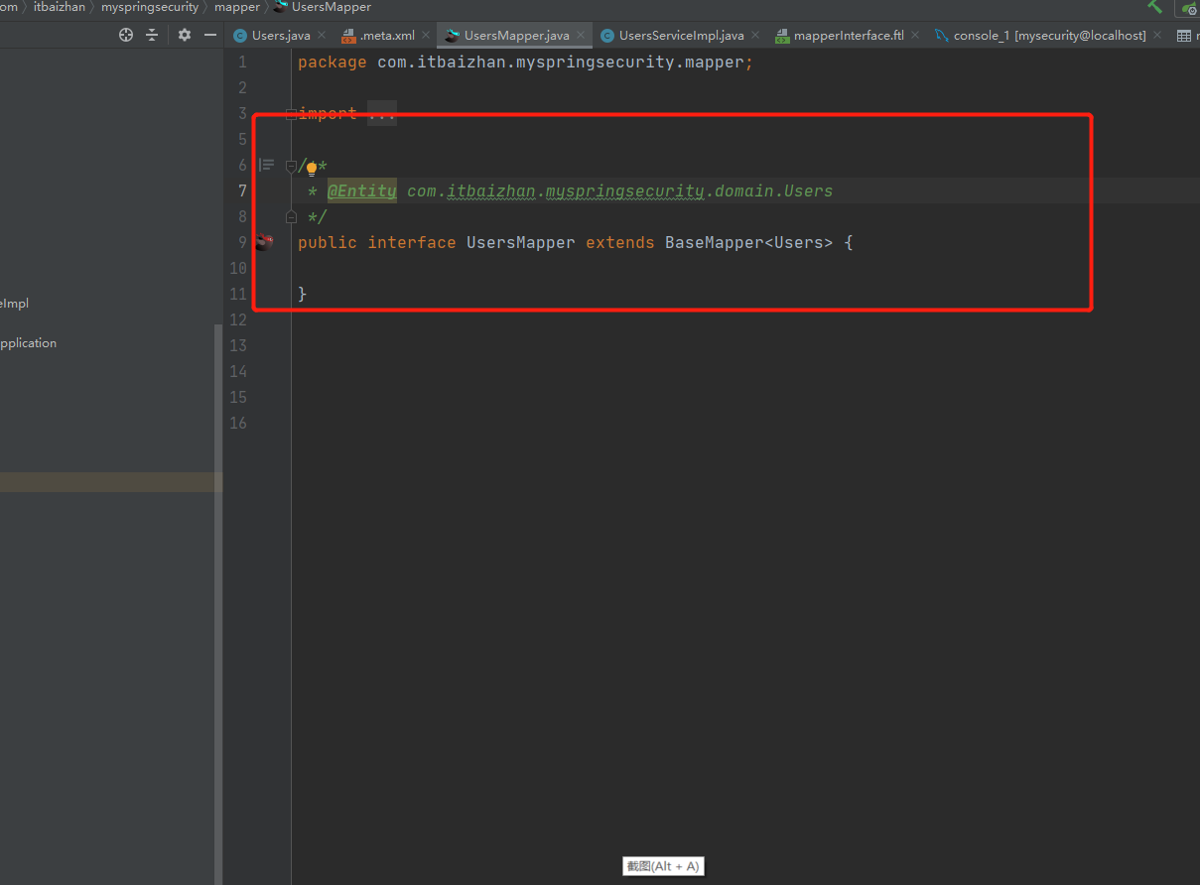Click UsersMapper in the breadcrumb path
Viewport: 1200px width, 885px height.
(332, 7)
